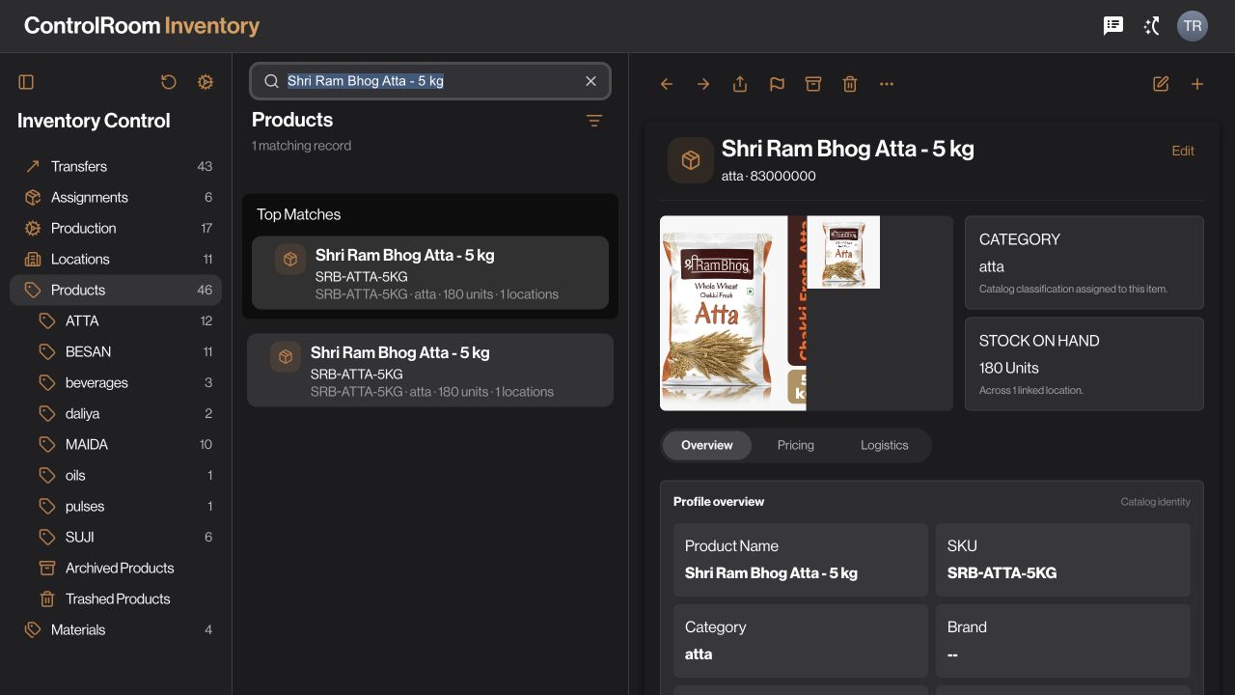Click the 'atta · 83000000' subtitle
The width and height of the screenshot is (1235, 695).
pos(769,176)
